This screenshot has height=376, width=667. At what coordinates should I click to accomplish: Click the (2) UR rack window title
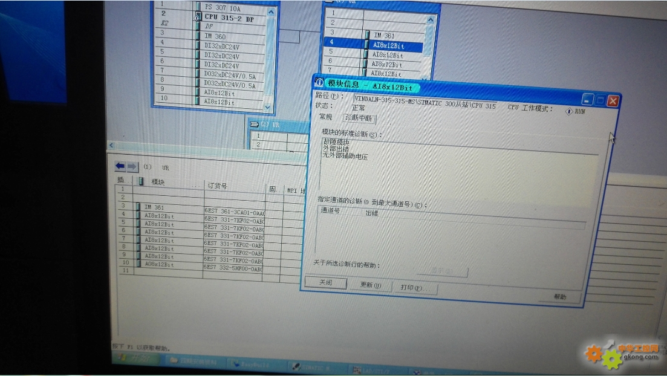pyautogui.click(x=270, y=124)
